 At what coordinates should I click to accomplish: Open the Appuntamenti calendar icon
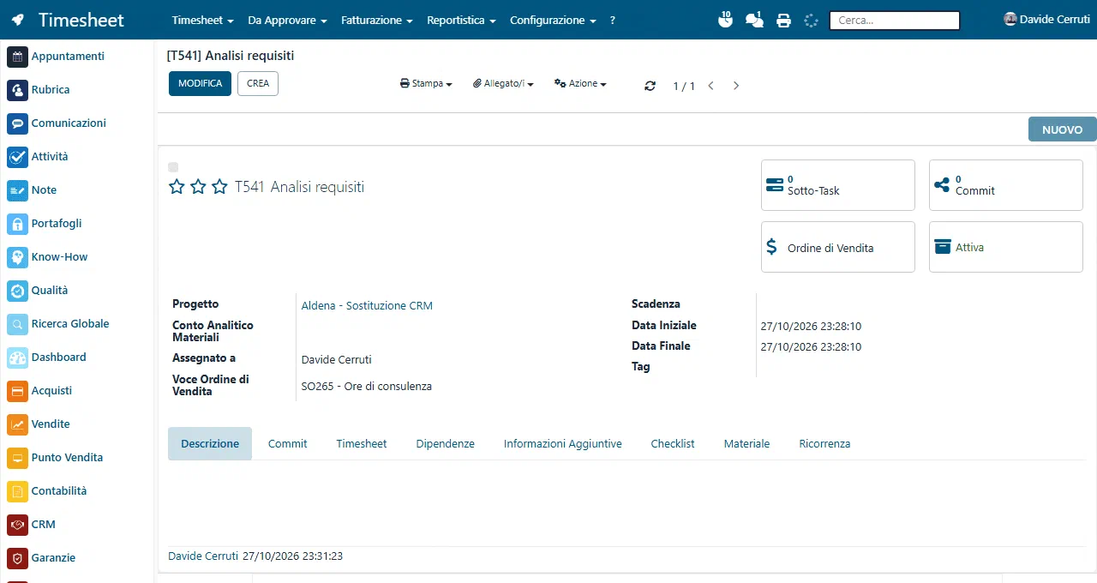pyautogui.click(x=17, y=57)
